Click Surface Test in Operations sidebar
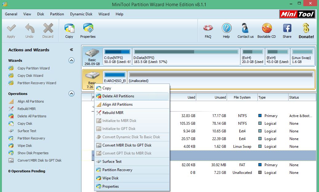The image size is (319, 192). pos(27,131)
